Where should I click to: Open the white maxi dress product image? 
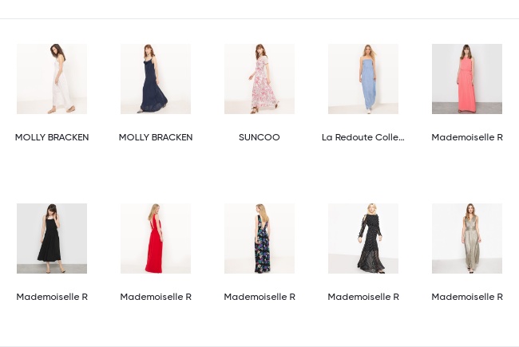pos(52,79)
